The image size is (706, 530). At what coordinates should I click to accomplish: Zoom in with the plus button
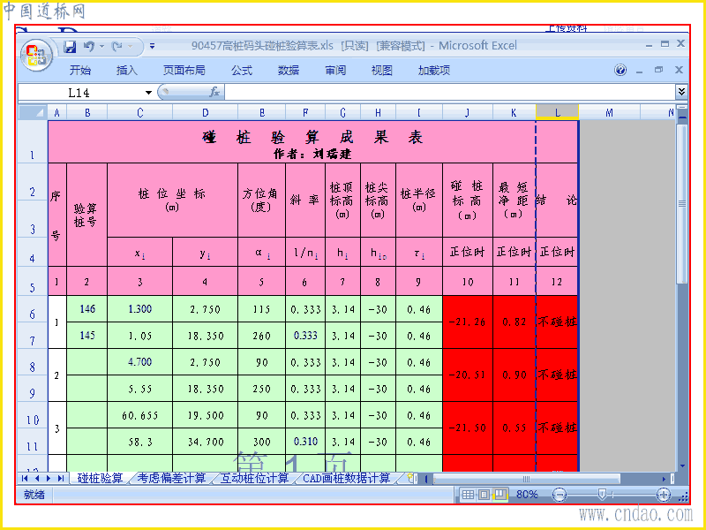point(664,495)
